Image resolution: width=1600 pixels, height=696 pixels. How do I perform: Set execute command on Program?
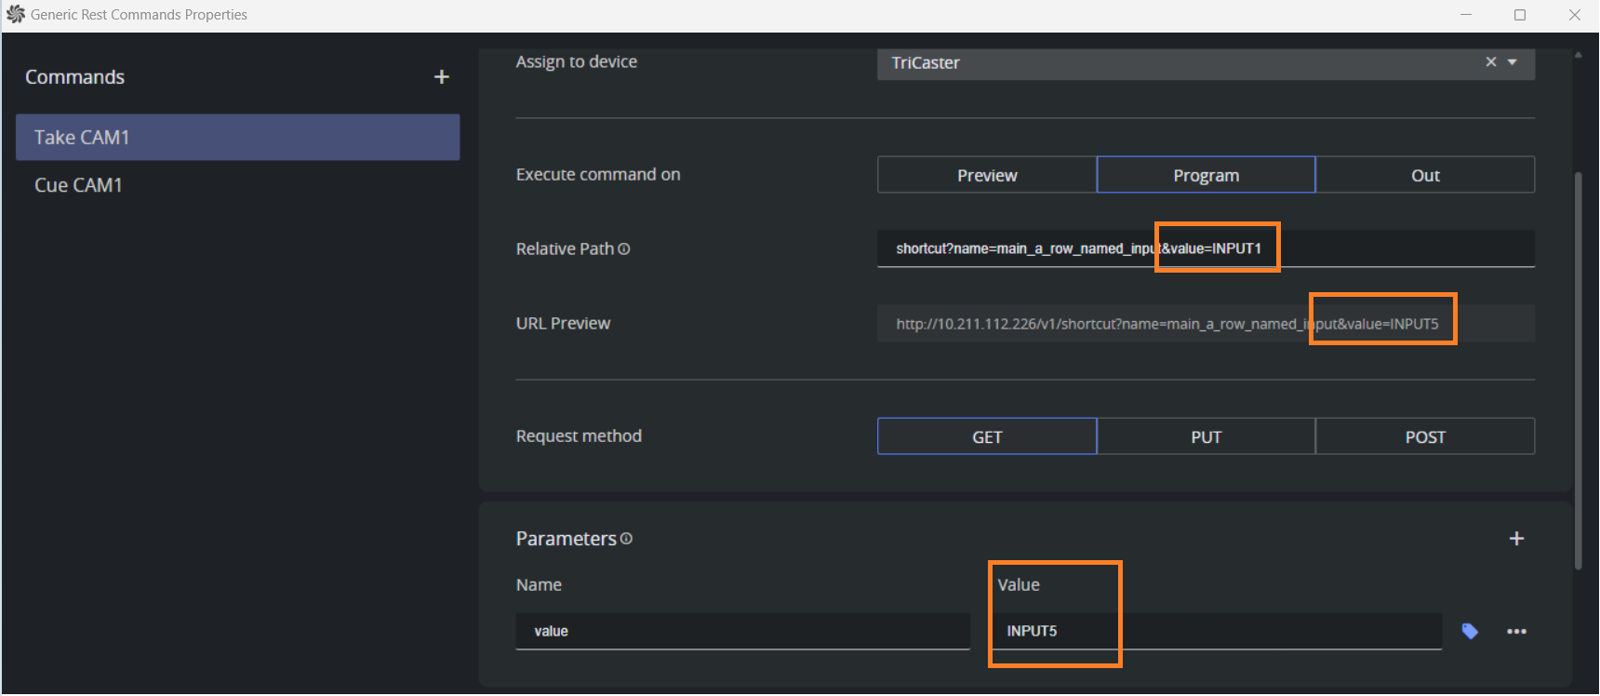[1207, 175]
